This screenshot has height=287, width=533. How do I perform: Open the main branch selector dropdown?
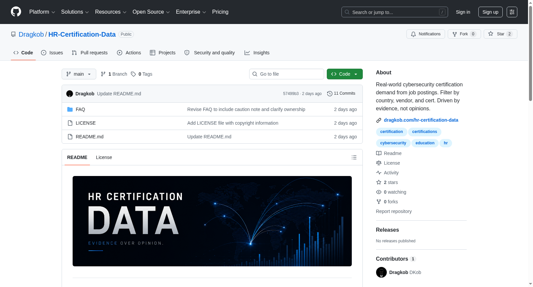tap(79, 74)
